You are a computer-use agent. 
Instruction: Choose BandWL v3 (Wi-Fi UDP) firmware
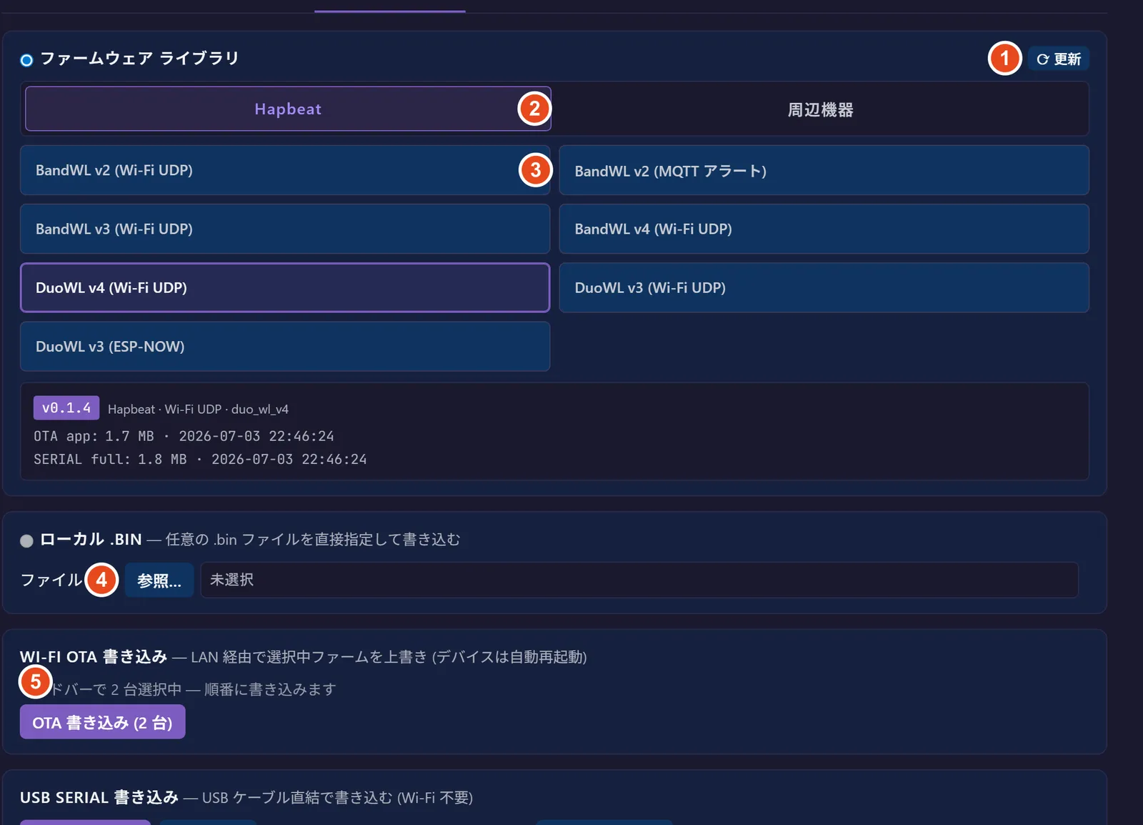tap(285, 229)
